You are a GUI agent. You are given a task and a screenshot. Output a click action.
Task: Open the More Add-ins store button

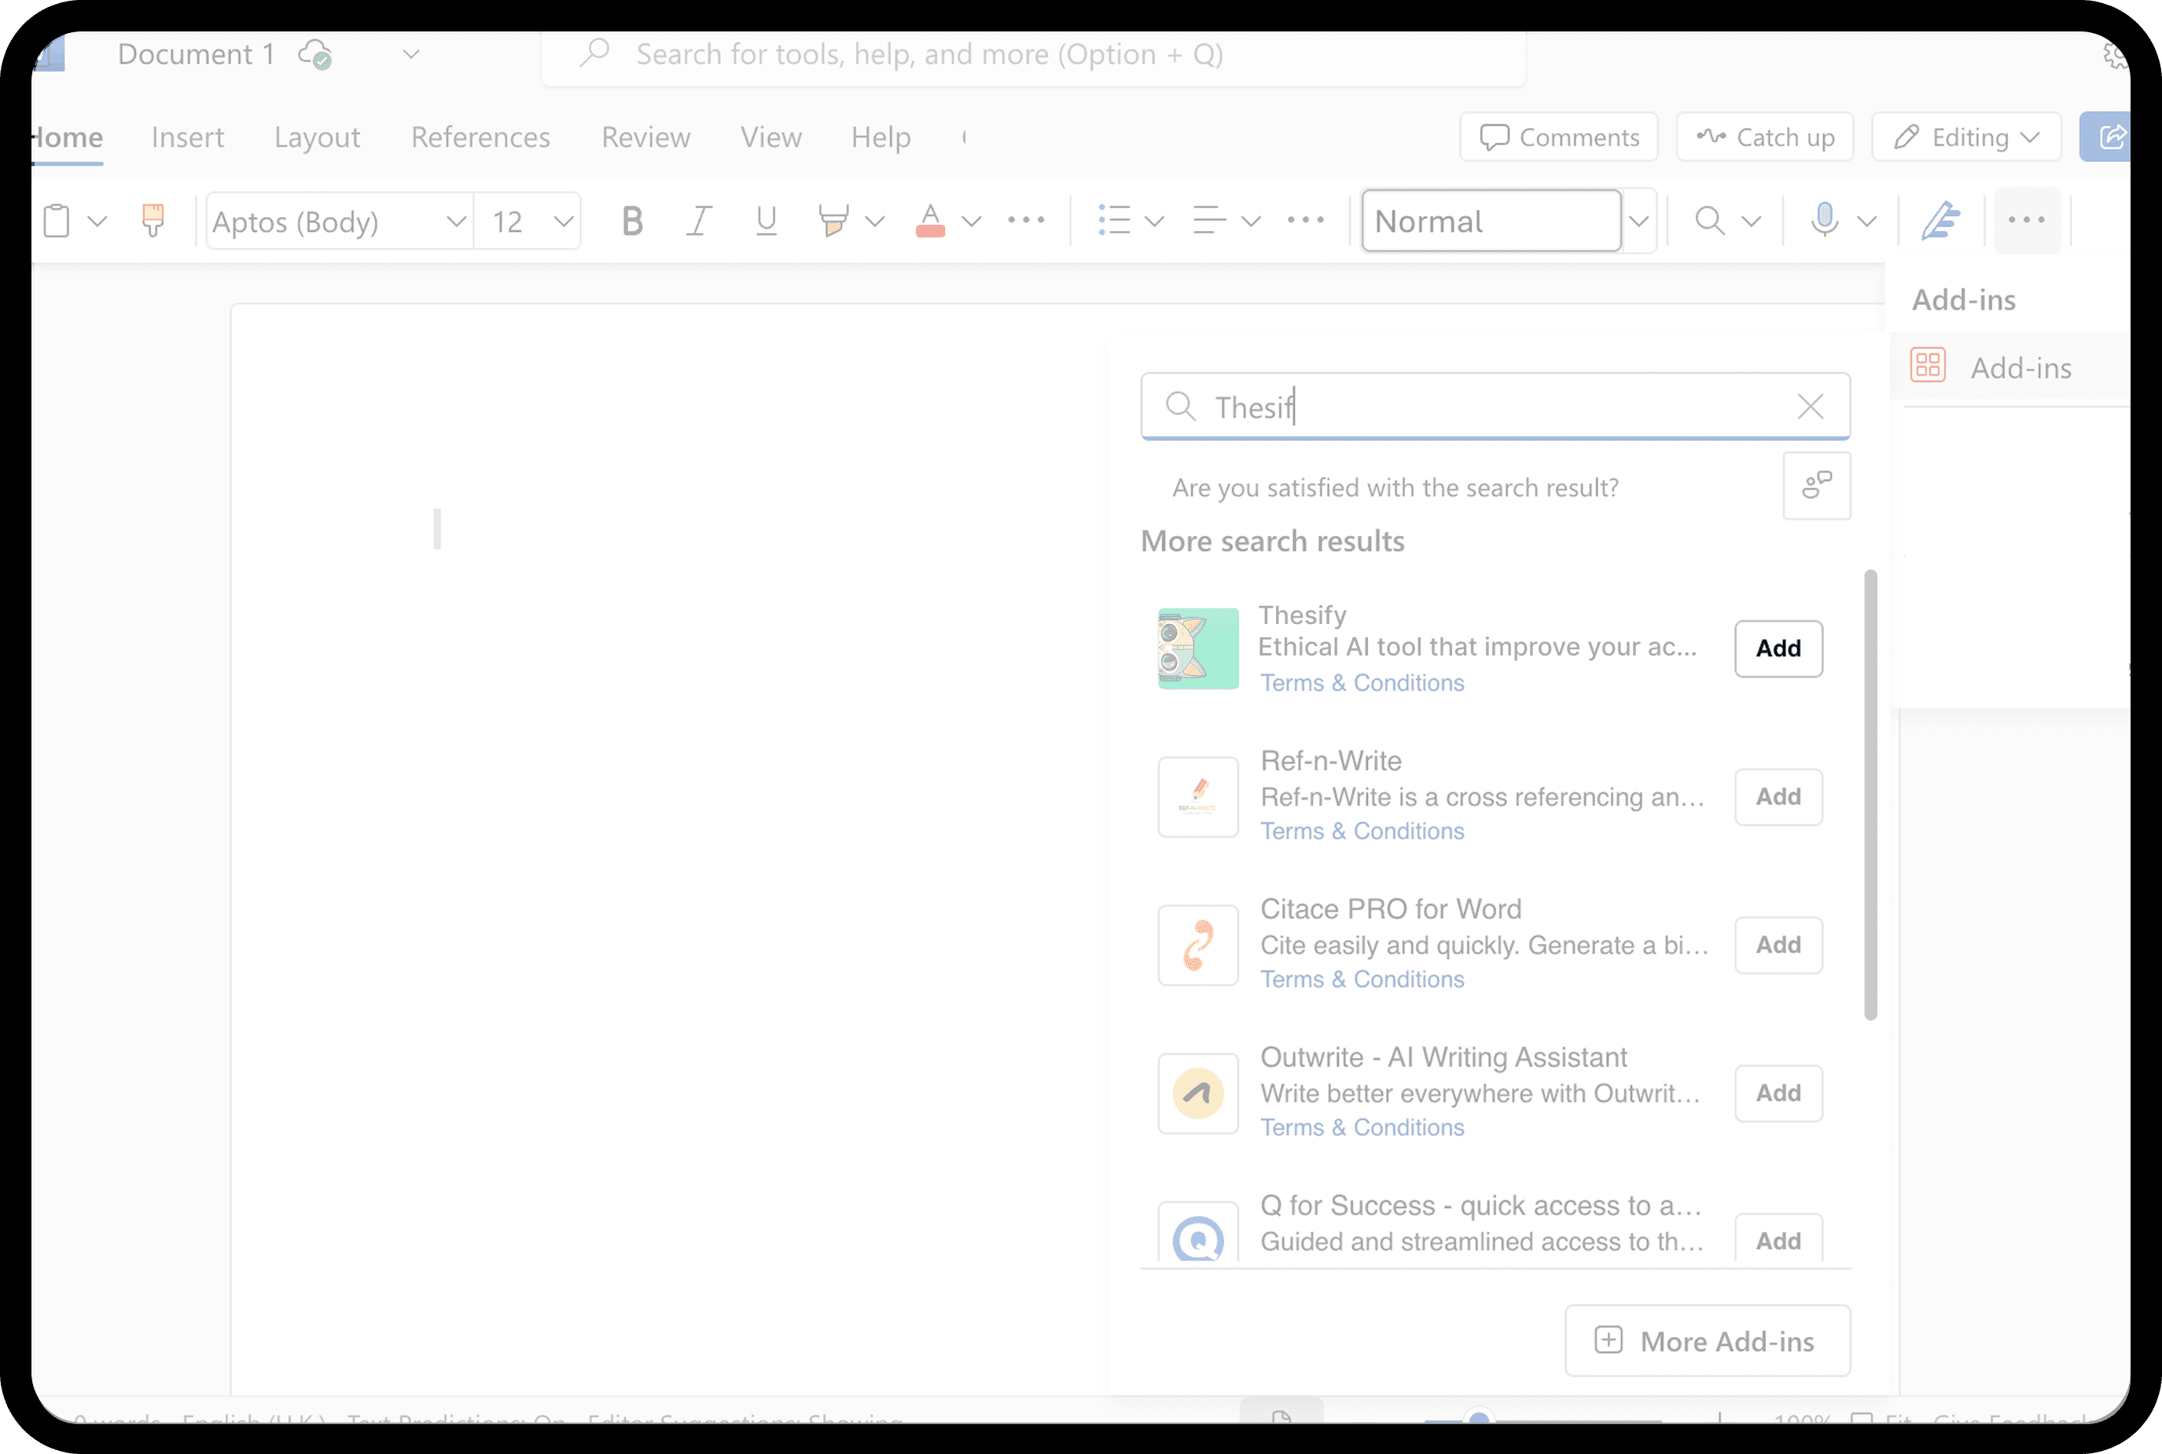1708,1341
